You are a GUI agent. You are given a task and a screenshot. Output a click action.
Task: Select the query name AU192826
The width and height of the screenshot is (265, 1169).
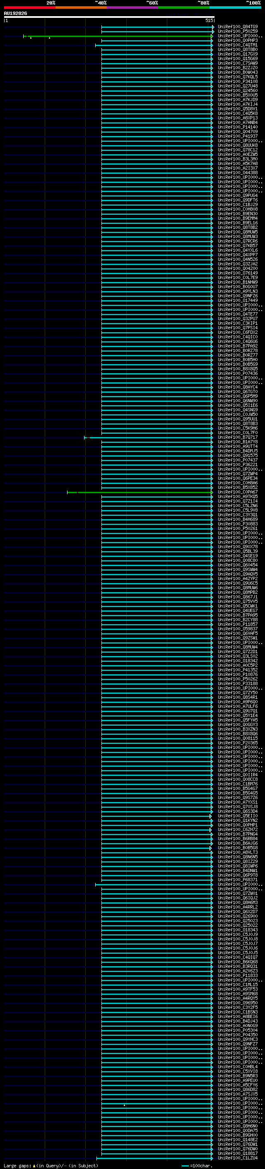click(x=15, y=14)
